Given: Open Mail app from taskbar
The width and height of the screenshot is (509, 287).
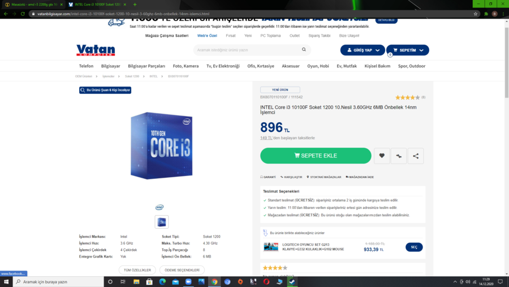Looking at the screenshot, I should [175, 281].
